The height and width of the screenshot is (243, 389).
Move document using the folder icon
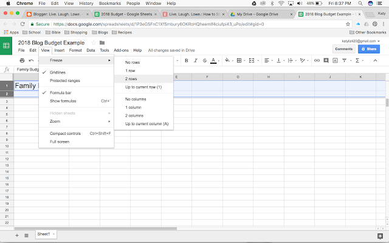tap(102, 43)
